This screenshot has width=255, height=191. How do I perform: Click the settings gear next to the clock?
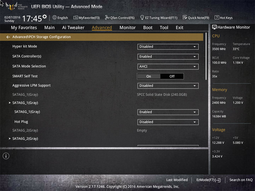pos(45,16)
